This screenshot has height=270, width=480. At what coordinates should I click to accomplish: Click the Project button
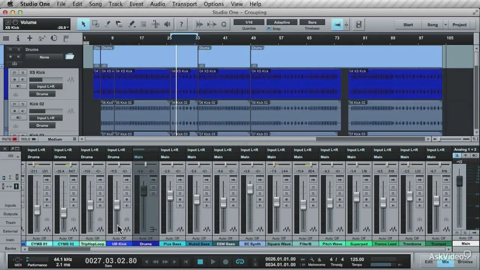(x=459, y=25)
